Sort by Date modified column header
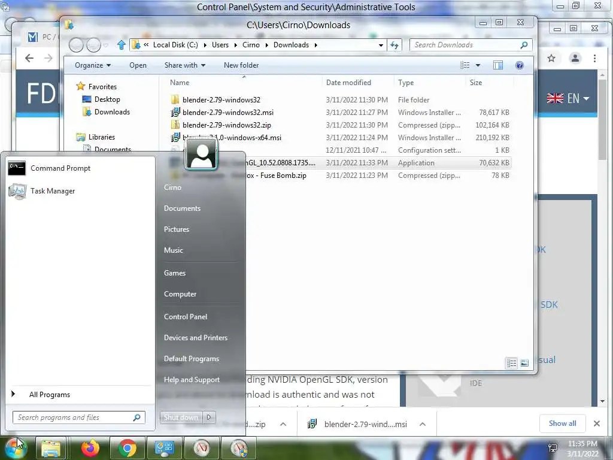 pos(348,83)
